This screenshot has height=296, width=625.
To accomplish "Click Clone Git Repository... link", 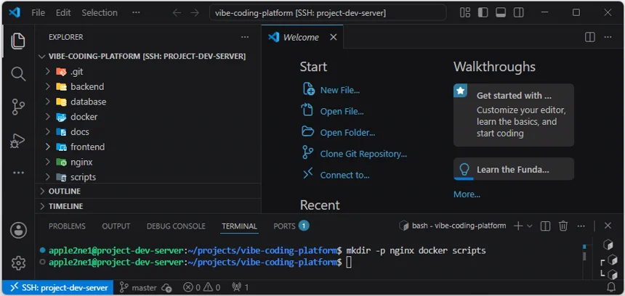I will click(355, 154).
